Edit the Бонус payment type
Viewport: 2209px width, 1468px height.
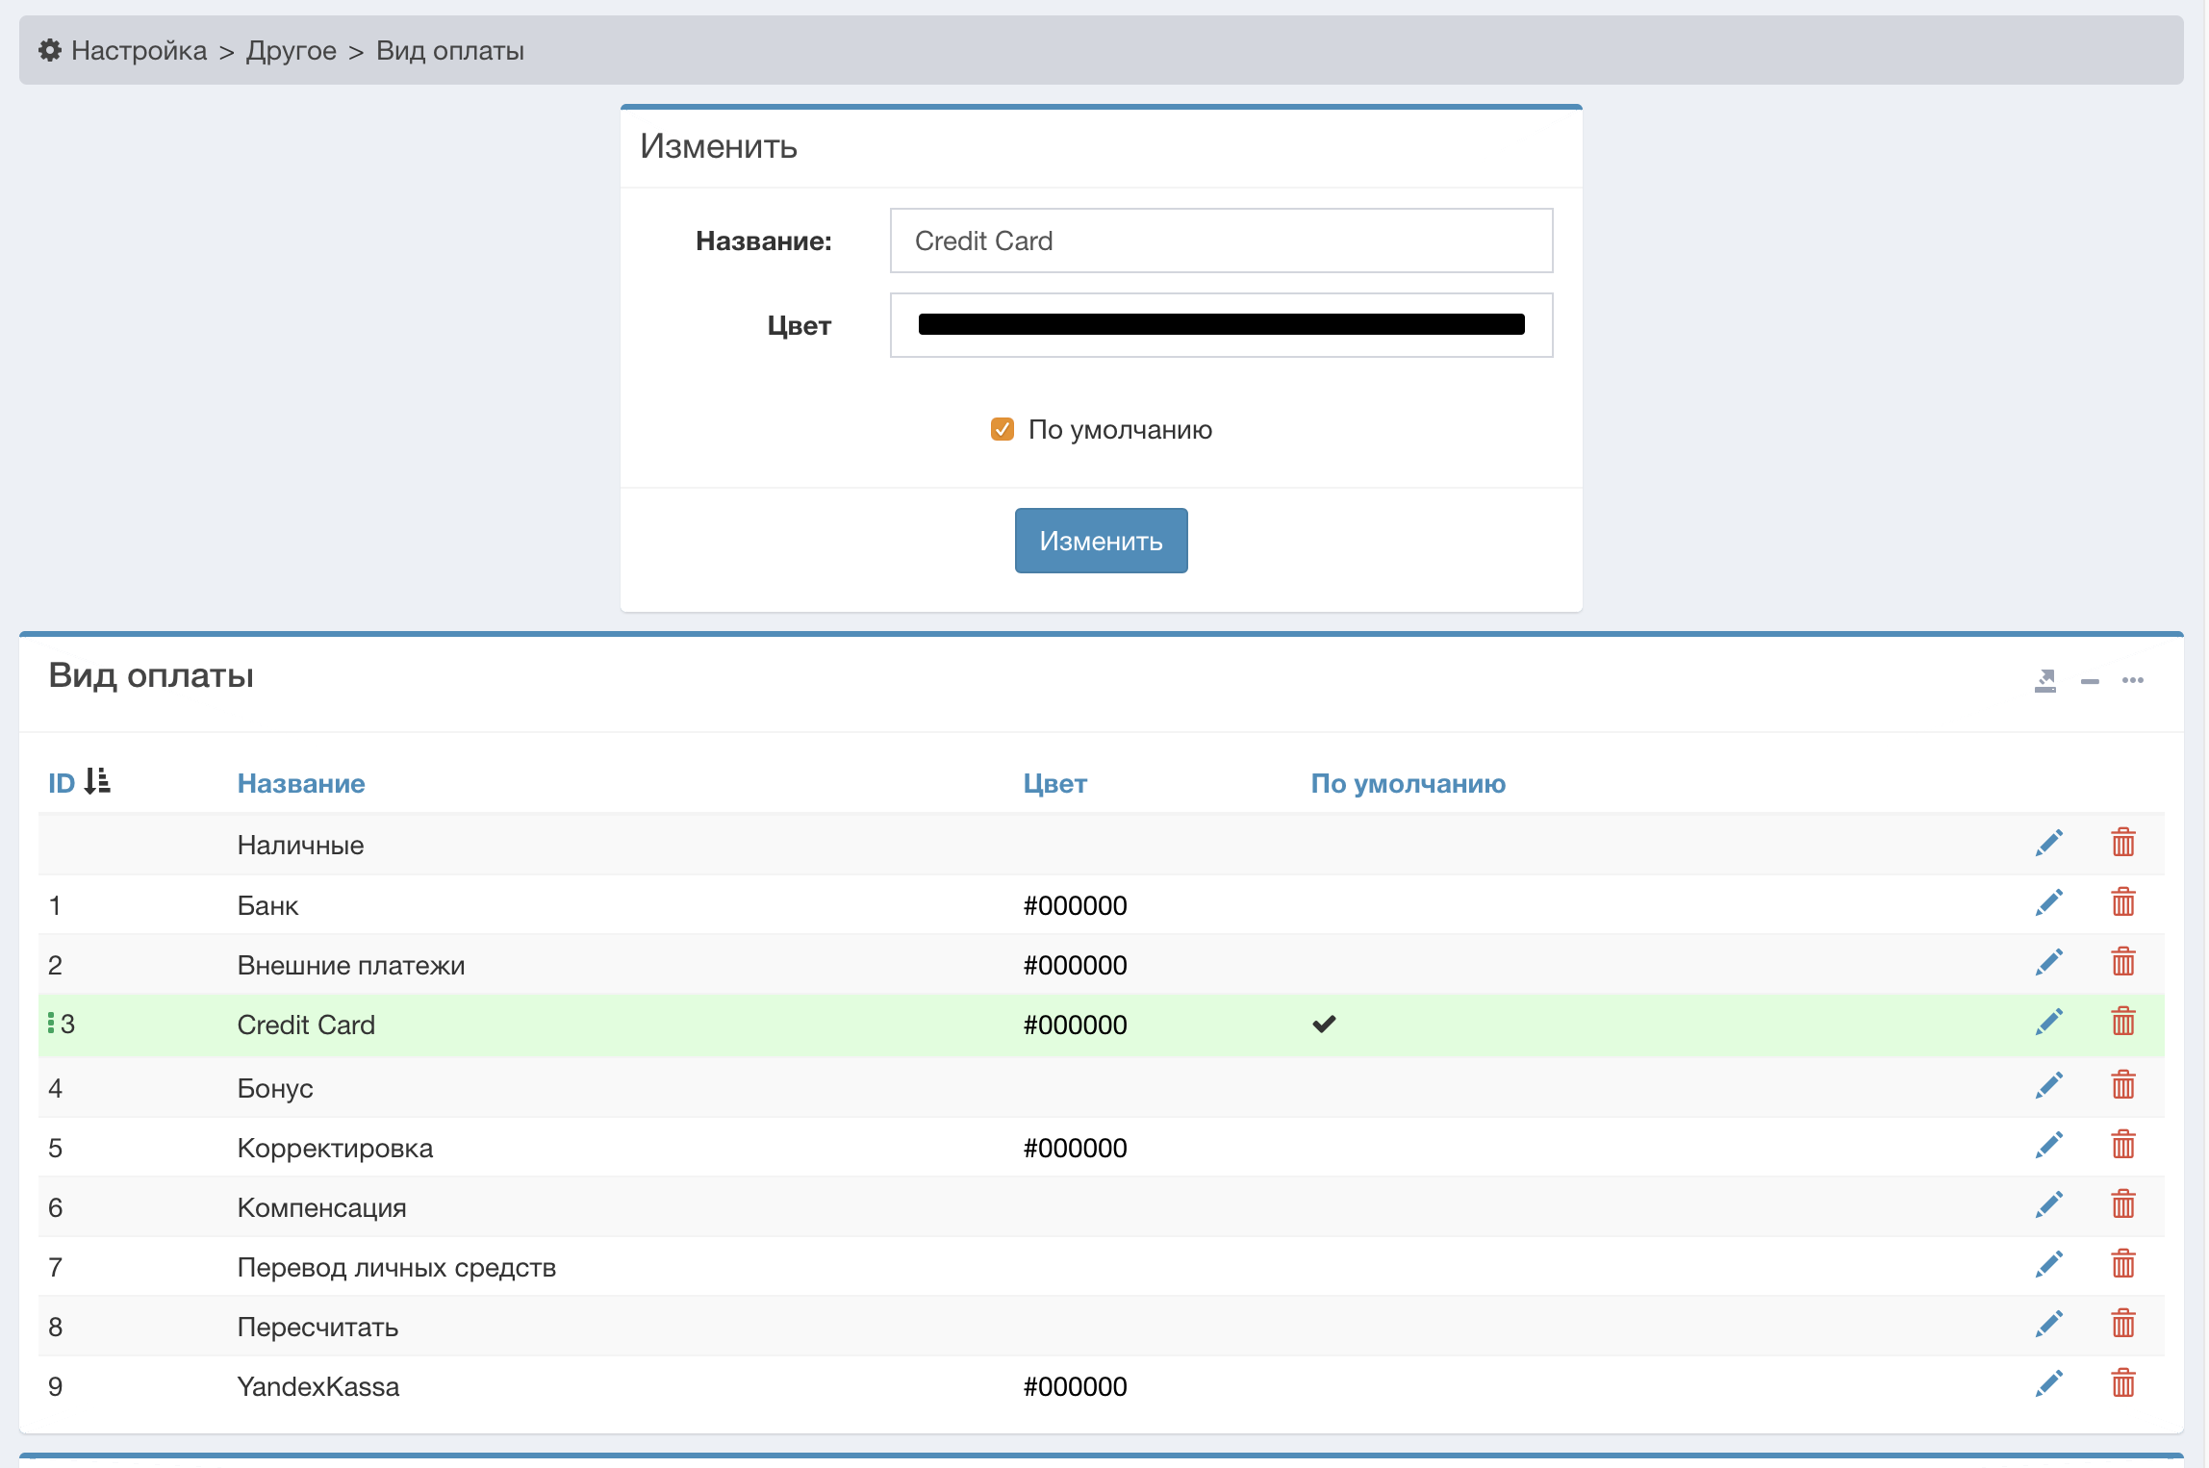pyautogui.click(x=2048, y=1086)
